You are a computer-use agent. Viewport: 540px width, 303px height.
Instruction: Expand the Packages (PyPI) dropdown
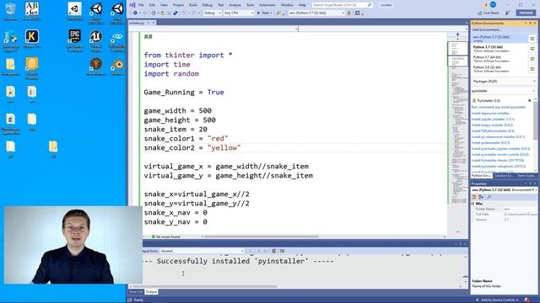(504, 82)
